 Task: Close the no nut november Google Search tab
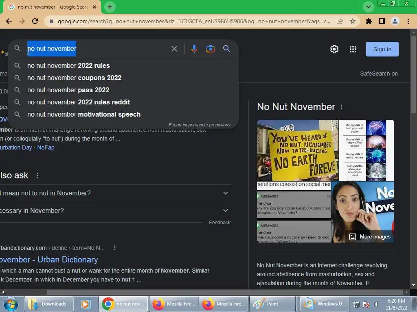pyautogui.click(x=94, y=7)
